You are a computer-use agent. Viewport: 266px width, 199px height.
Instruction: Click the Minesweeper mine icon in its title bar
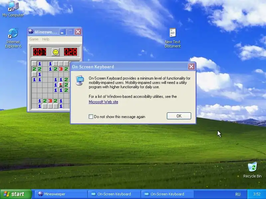coord(31,32)
